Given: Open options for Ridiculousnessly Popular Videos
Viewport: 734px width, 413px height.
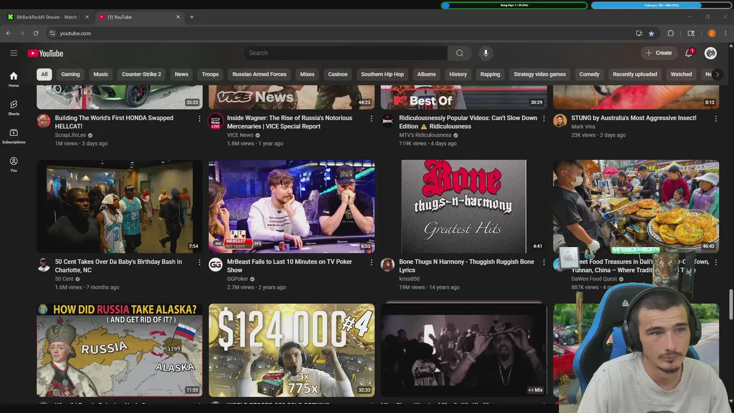Looking at the screenshot, I should coord(544,118).
